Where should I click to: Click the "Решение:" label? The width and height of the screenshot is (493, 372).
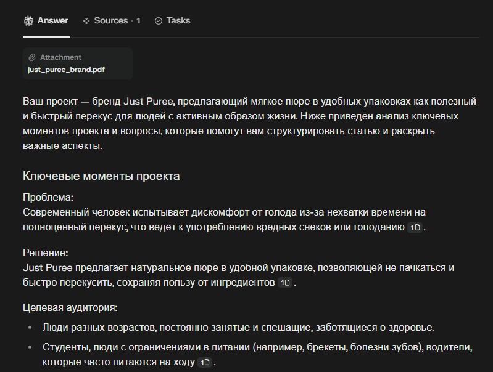click(46, 253)
